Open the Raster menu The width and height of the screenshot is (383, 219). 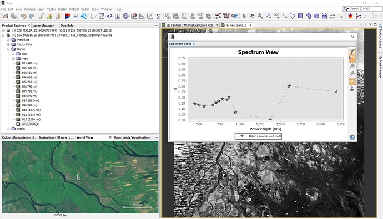pos(62,9)
